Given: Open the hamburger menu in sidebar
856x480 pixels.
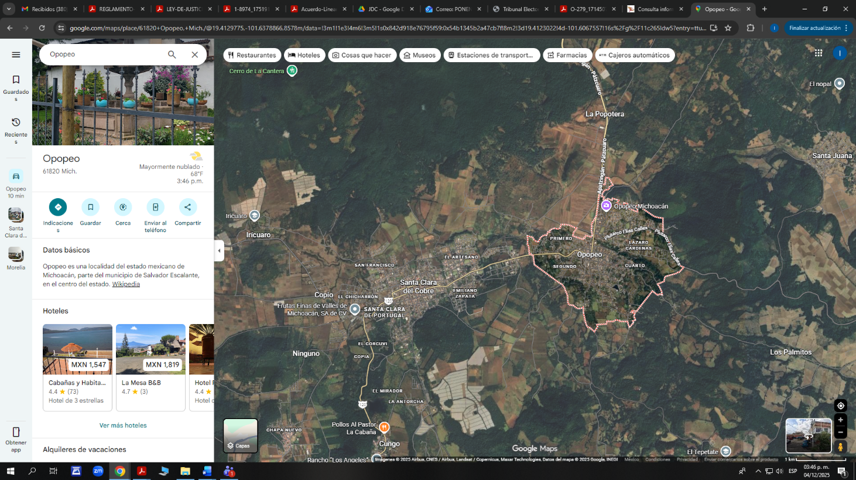Looking at the screenshot, I should pyautogui.click(x=16, y=55).
